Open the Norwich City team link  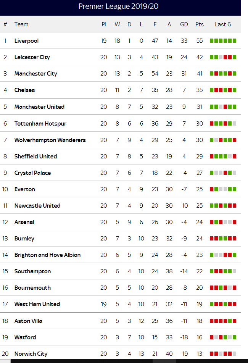pos(31,354)
